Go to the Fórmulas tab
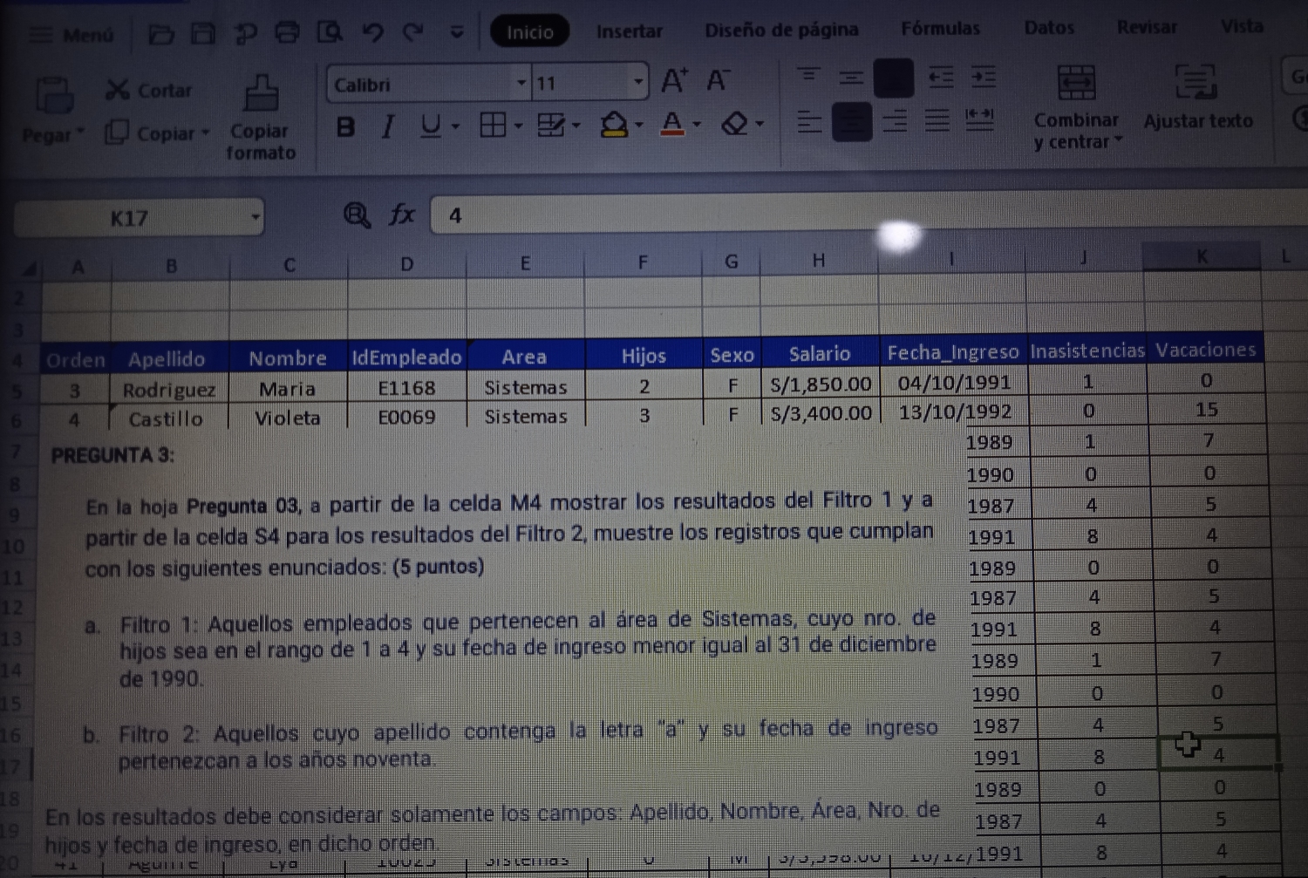 point(940,29)
